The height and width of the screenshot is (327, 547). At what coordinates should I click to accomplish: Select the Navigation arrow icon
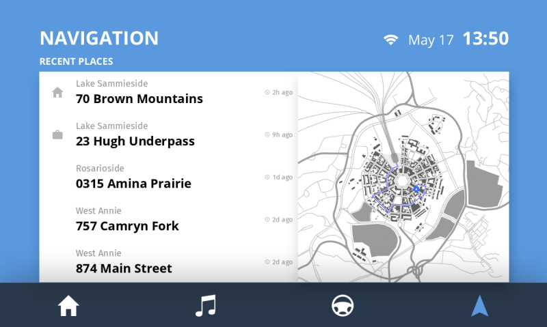479,307
